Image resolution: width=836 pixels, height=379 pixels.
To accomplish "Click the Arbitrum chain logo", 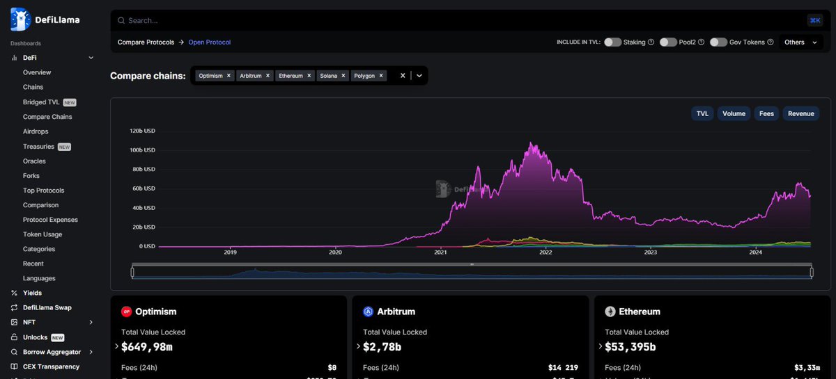I will click(369, 312).
